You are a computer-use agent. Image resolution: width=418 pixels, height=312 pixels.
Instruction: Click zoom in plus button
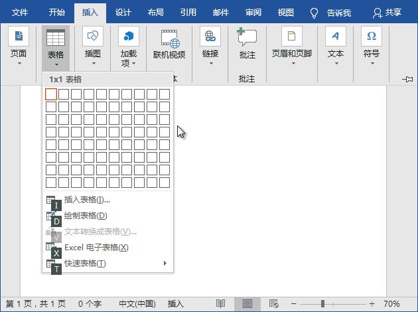372,304
